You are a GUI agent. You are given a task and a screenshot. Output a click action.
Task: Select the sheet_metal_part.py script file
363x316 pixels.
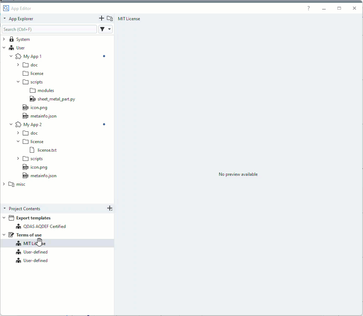pos(56,99)
